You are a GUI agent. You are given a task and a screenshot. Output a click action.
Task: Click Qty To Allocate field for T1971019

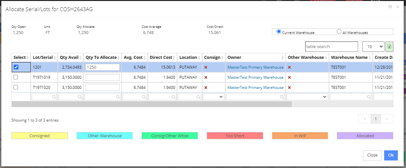[103, 77]
